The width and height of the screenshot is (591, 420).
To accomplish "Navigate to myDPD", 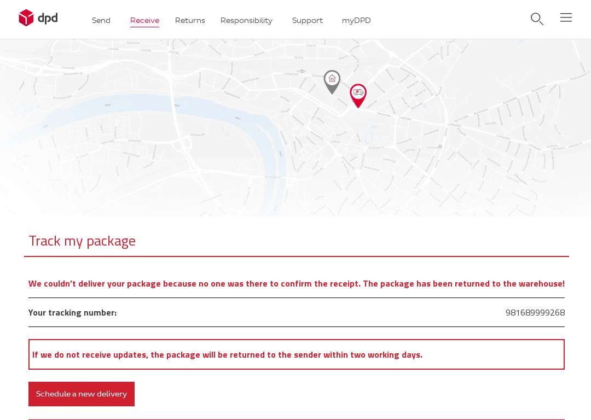I will click(x=356, y=20).
